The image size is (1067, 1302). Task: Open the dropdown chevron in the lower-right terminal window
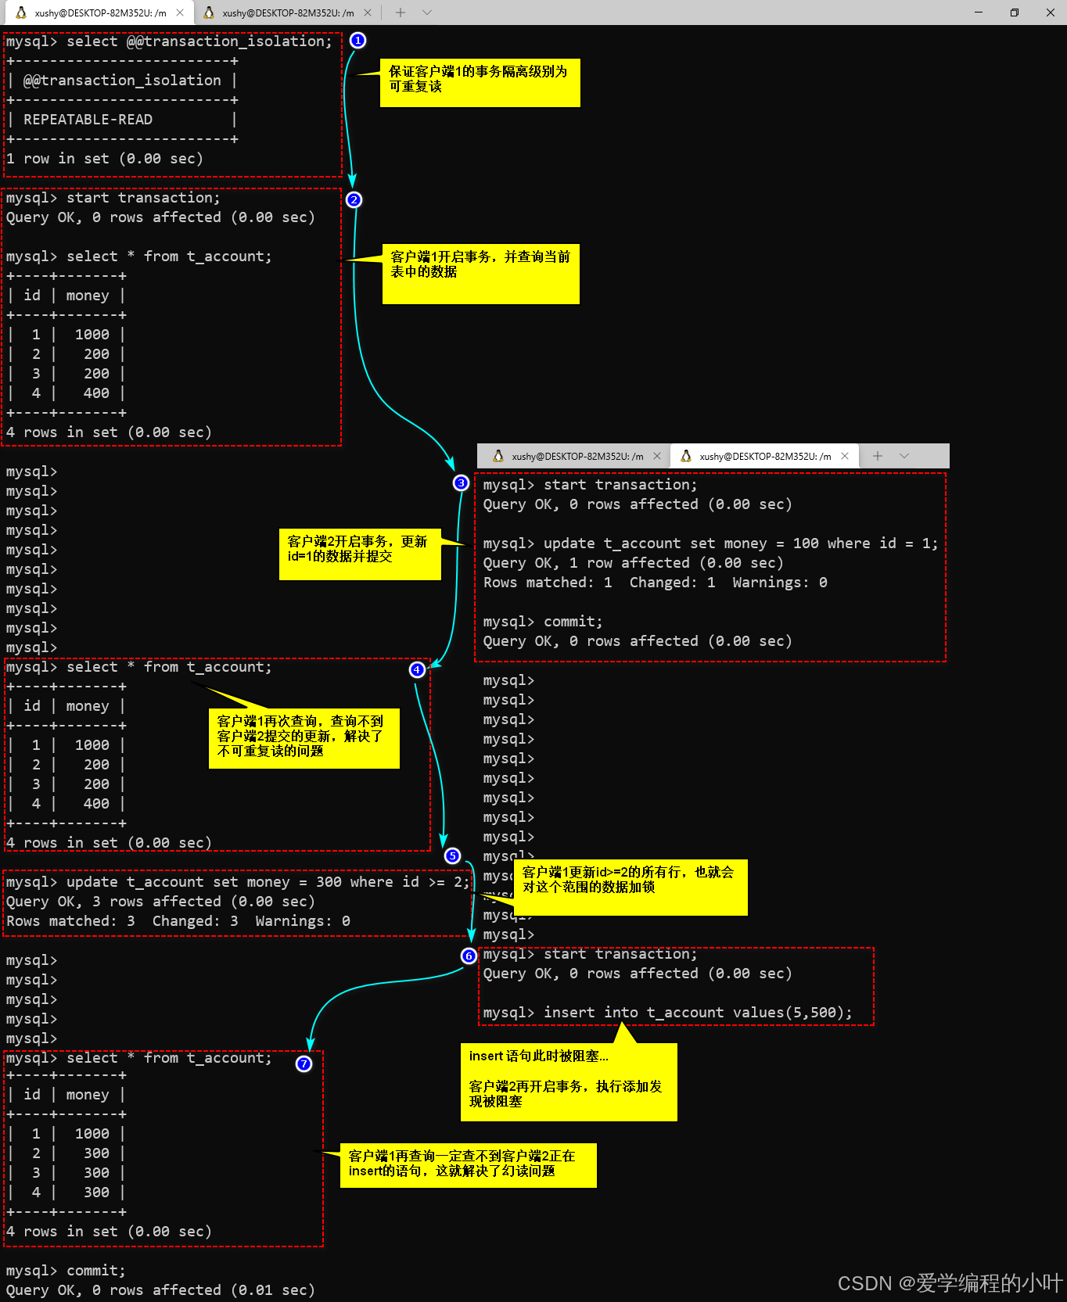904,456
